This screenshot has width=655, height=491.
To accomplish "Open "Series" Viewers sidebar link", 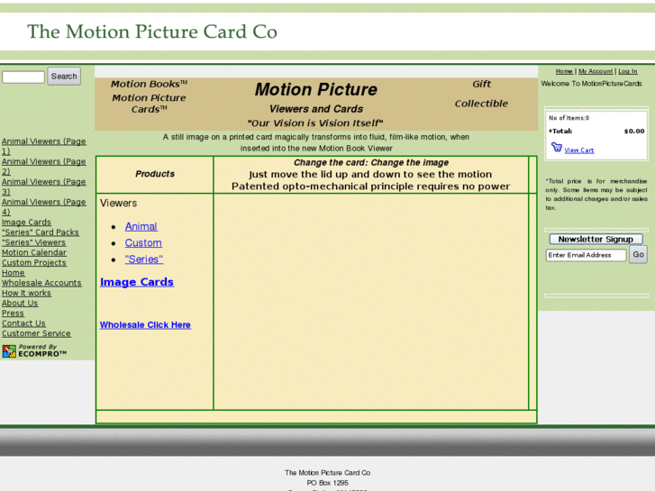I will 33,242.
